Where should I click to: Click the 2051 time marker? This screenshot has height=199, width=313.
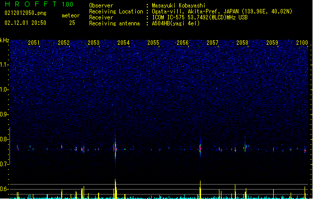34,43
